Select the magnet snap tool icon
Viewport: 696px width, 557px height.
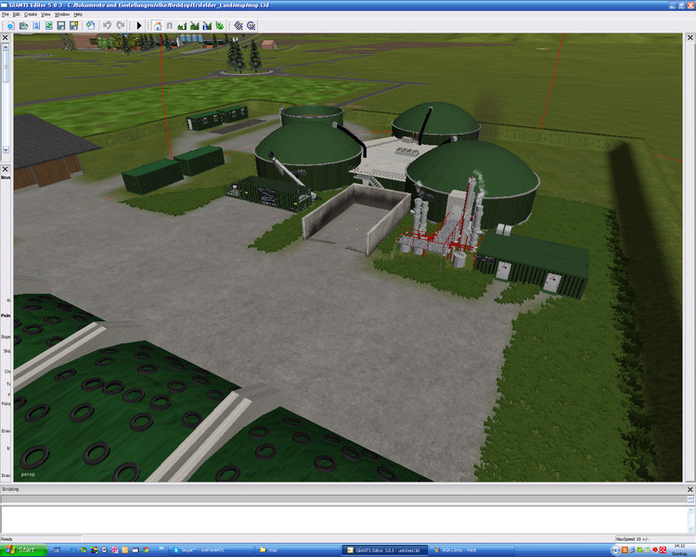(170, 26)
